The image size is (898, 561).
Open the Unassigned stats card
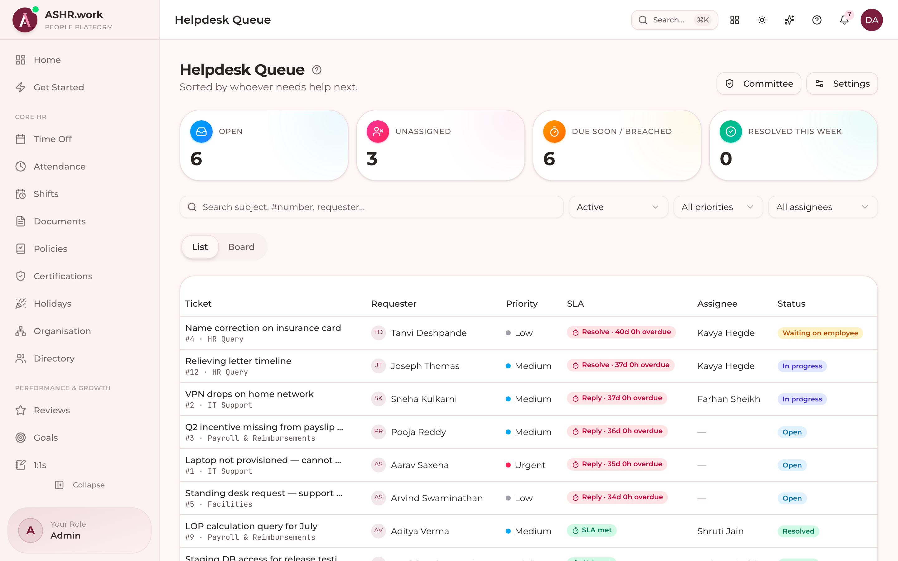click(441, 146)
